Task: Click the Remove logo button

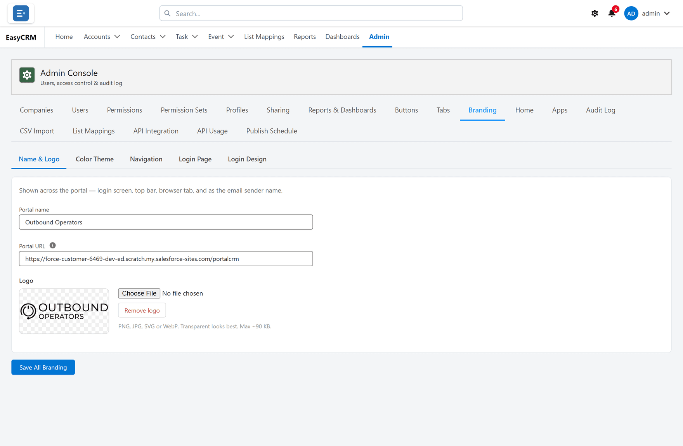Action: [x=142, y=310]
